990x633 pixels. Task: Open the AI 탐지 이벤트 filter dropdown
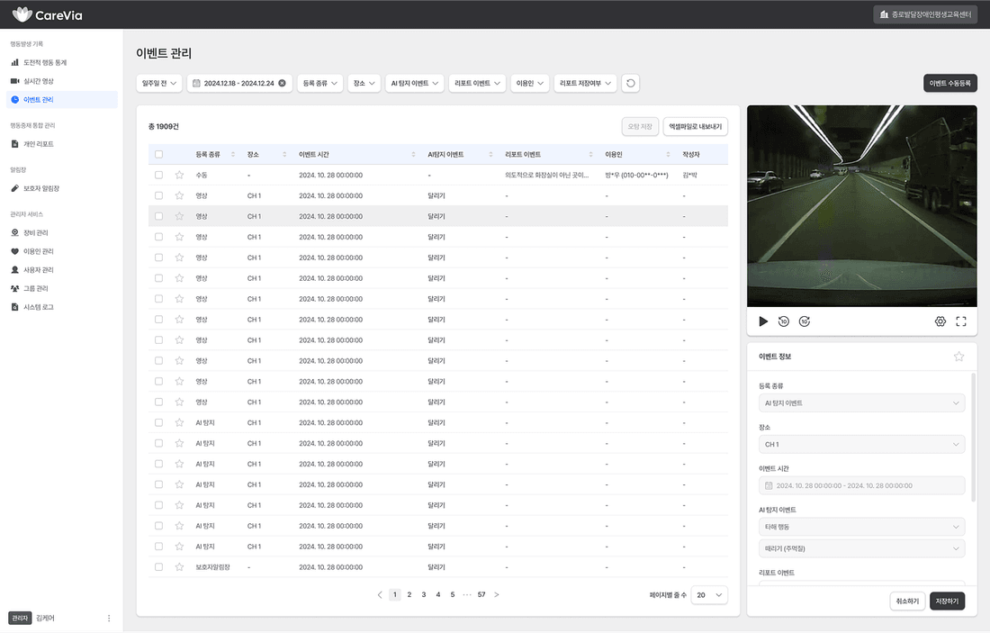pos(414,84)
